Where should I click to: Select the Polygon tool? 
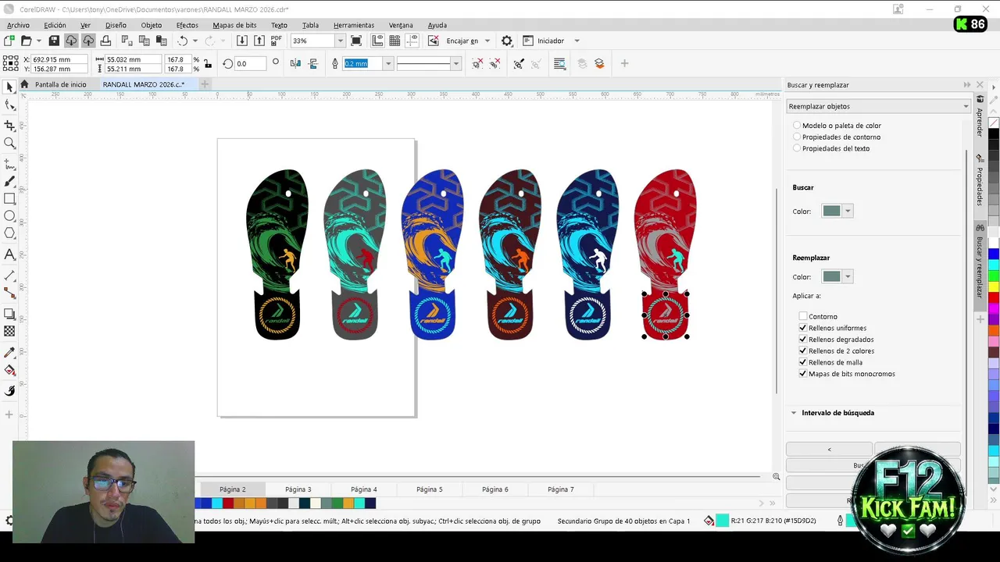coord(9,233)
